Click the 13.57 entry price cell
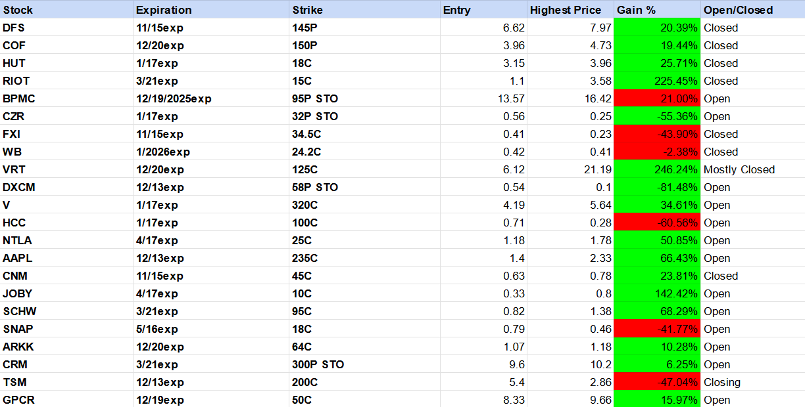The image size is (805, 407). pos(483,98)
